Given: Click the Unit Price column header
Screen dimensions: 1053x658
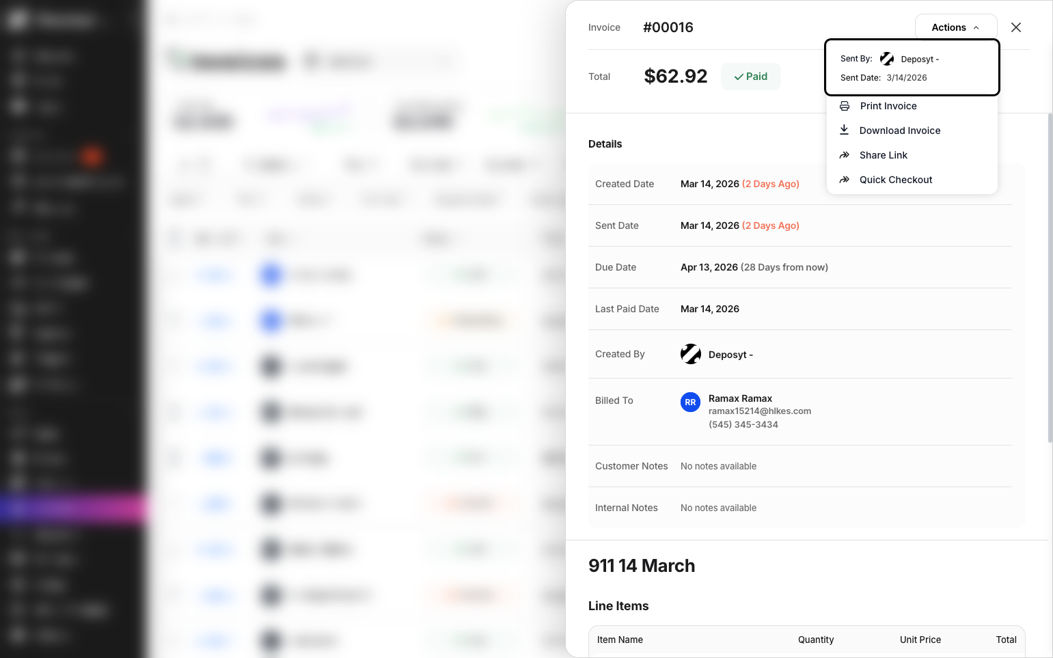Looking at the screenshot, I should [920, 640].
